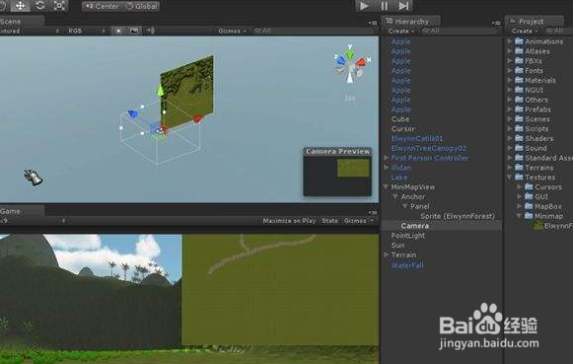Grab the green Y-axis move arrow

tap(160, 91)
